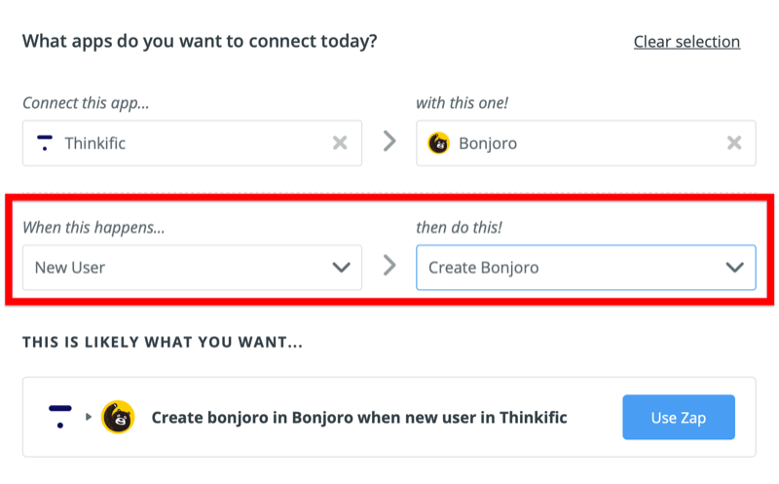Viewport: 779px width, 484px height.
Task: Click the Bonjoro app input field
Action: 586,143
